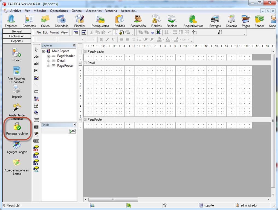Open the Contactos module
The width and height of the screenshot is (278, 210).
[29, 21]
